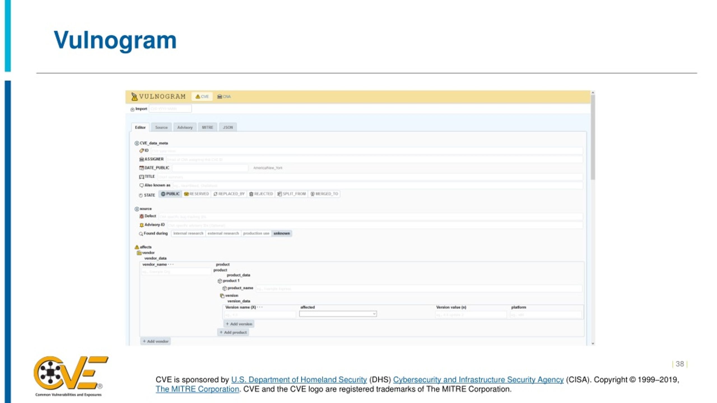The height and width of the screenshot is (403, 717).
Task: Click the vertical scrollbar thumb
Action: click(593, 137)
